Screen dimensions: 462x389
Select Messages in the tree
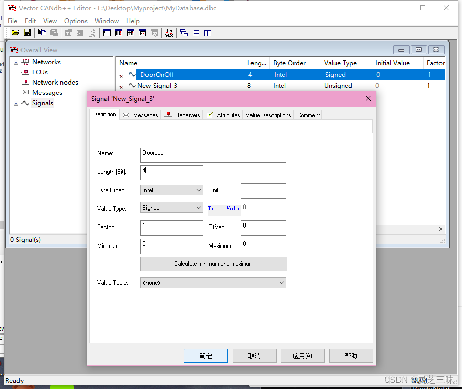point(47,93)
